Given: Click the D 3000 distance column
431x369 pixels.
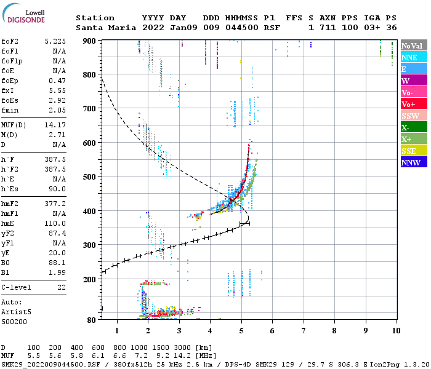Looking at the screenshot, I should click(182, 348).
